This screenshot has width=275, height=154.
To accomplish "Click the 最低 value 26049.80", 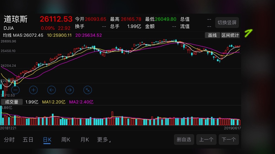I will click(x=166, y=19).
